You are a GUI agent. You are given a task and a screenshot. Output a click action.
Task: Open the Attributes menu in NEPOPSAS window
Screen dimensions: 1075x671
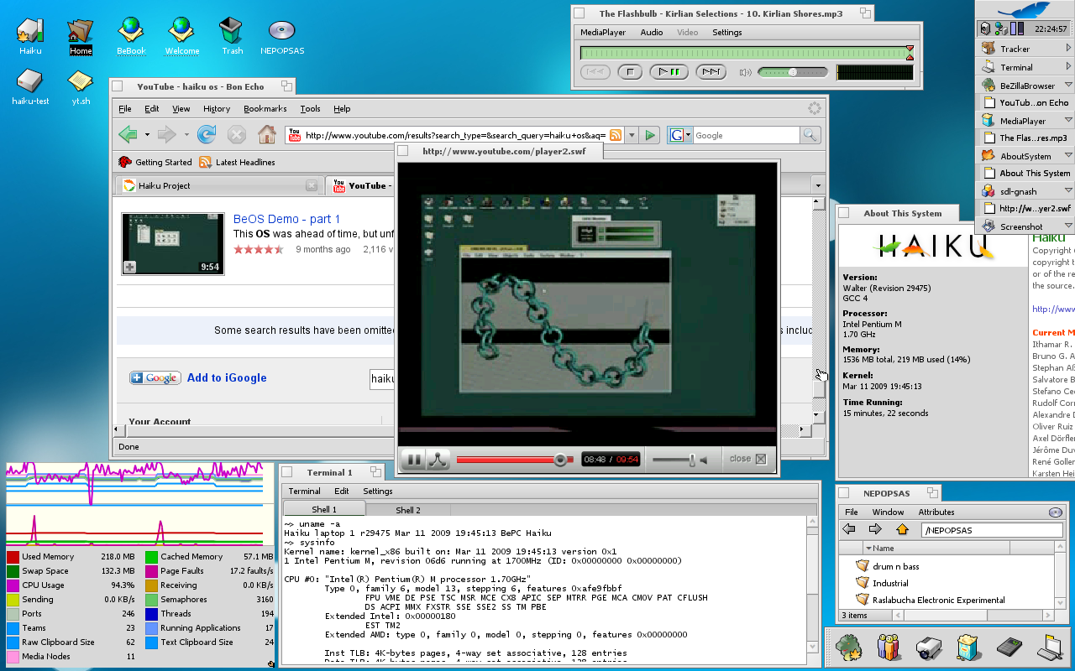pyautogui.click(x=936, y=512)
